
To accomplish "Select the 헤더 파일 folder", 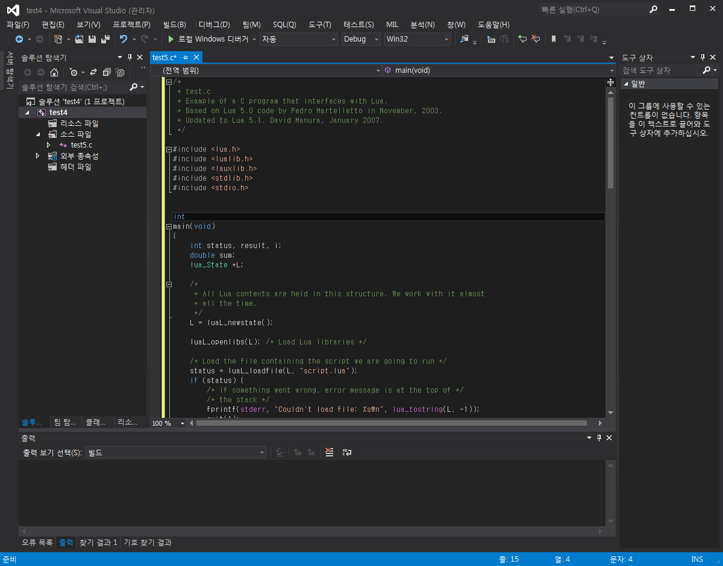I will pyautogui.click(x=76, y=167).
